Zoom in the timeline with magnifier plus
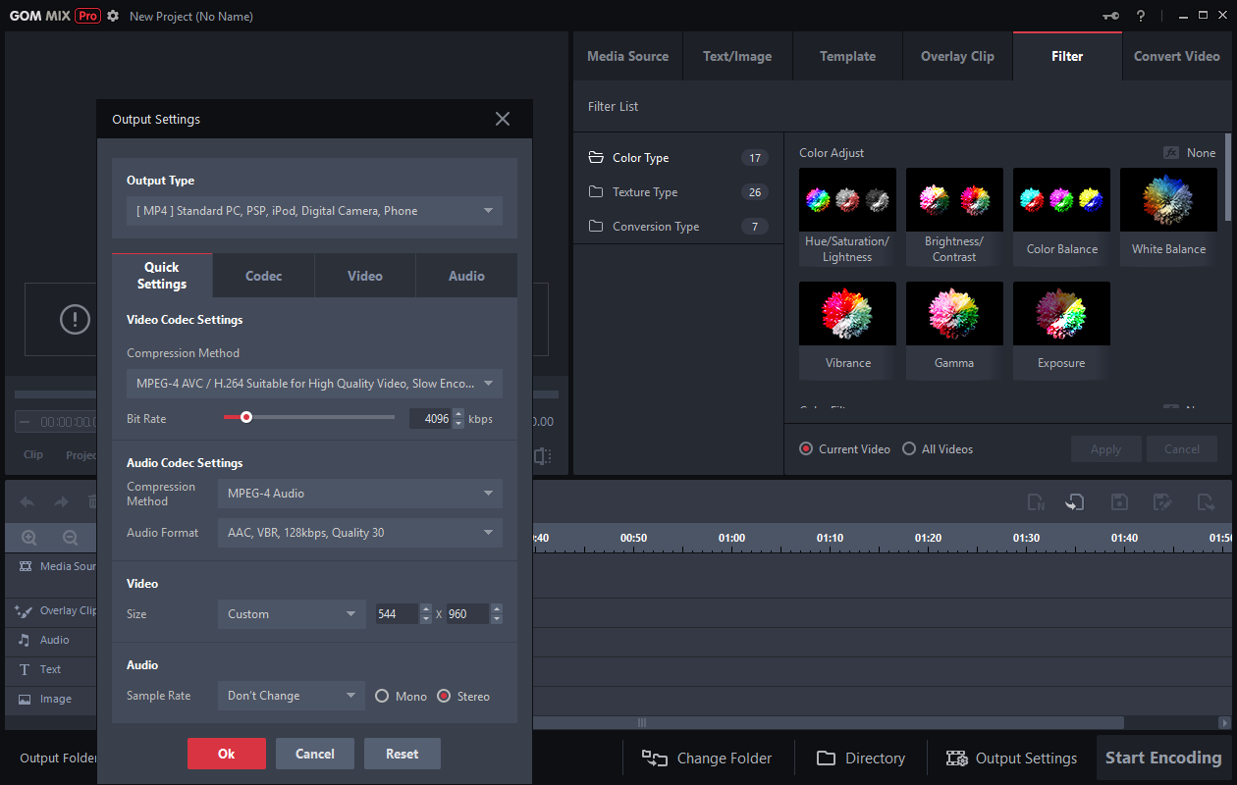This screenshot has width=1237, height=785. tap(29, 538)
